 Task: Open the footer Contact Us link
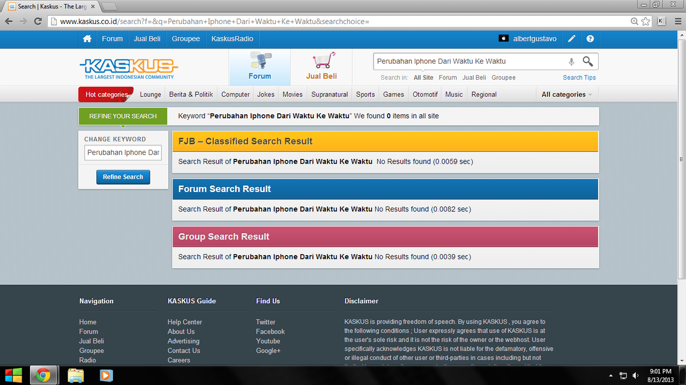184,351
